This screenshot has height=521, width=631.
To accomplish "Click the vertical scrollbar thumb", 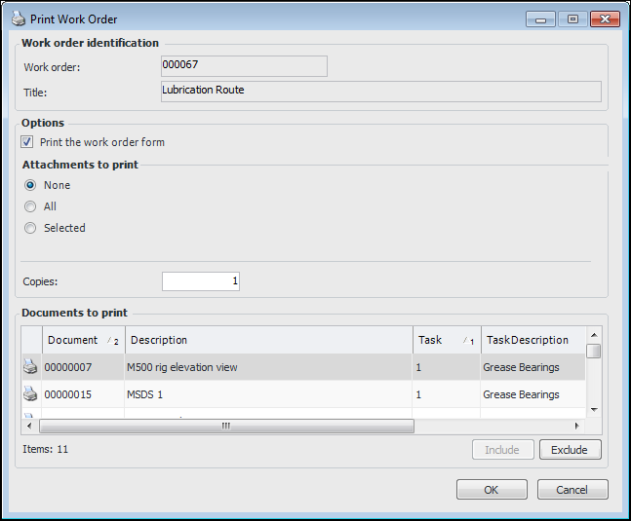I will click(x=594, y=351).
